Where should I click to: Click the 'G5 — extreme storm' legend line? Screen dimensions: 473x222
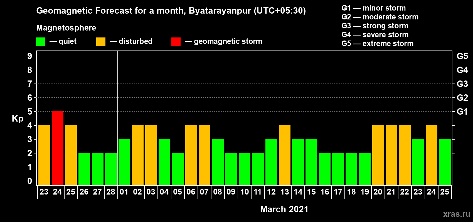tap(377, 44)
